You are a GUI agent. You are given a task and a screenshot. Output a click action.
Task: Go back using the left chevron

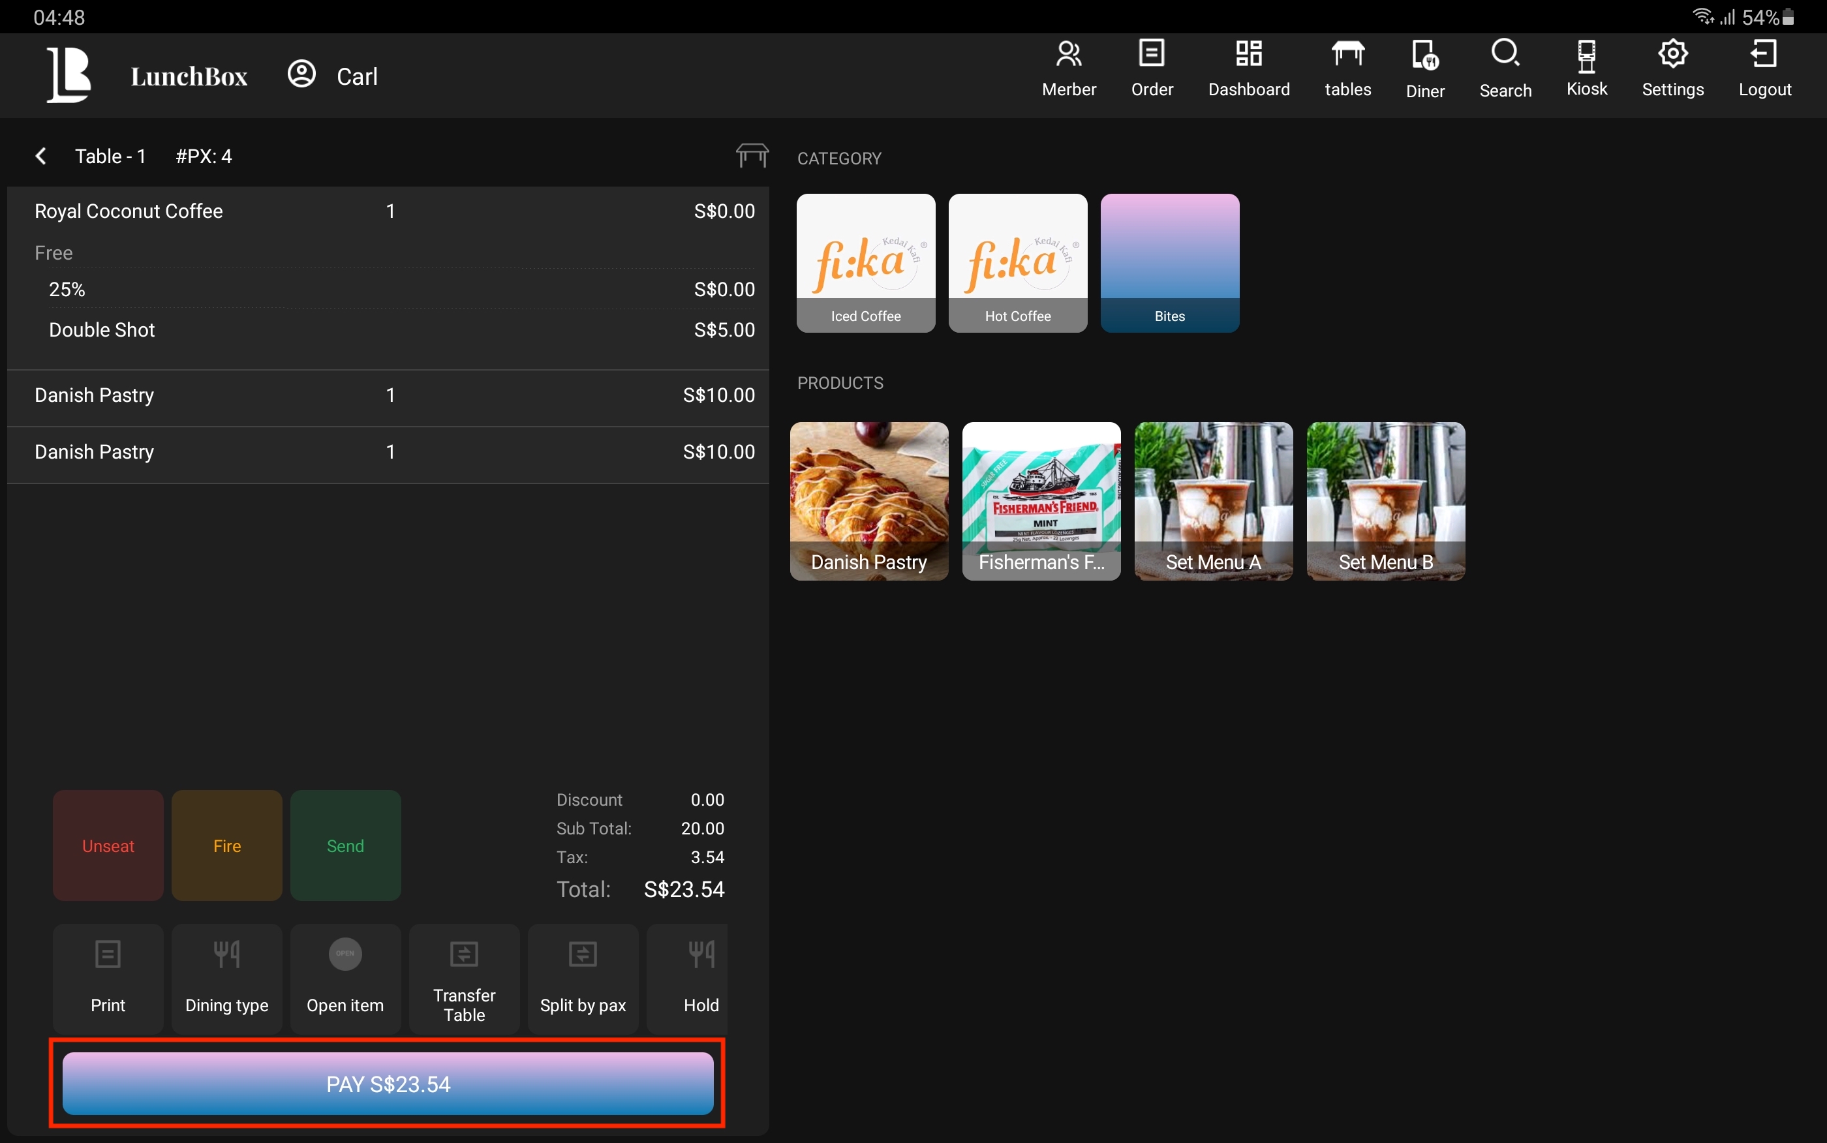pyautogui.click(x=41, y=157)
